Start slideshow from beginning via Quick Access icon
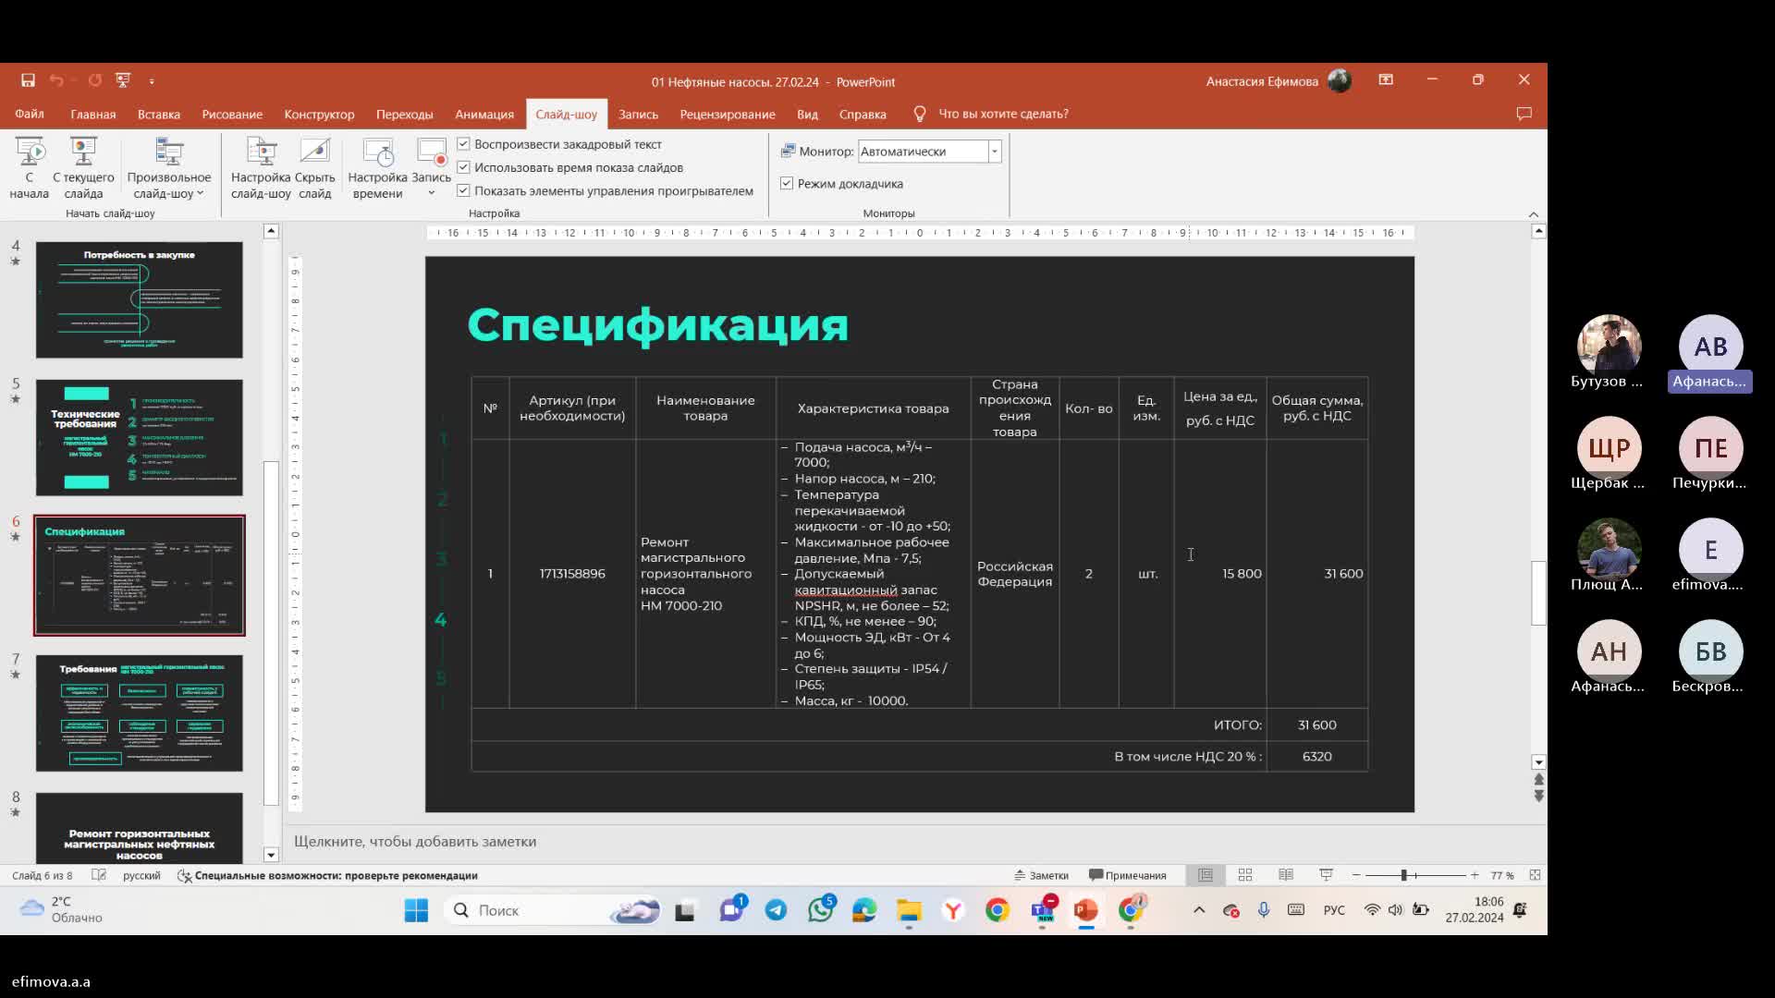Screen dimensions: 1775x998 (123, 80)
